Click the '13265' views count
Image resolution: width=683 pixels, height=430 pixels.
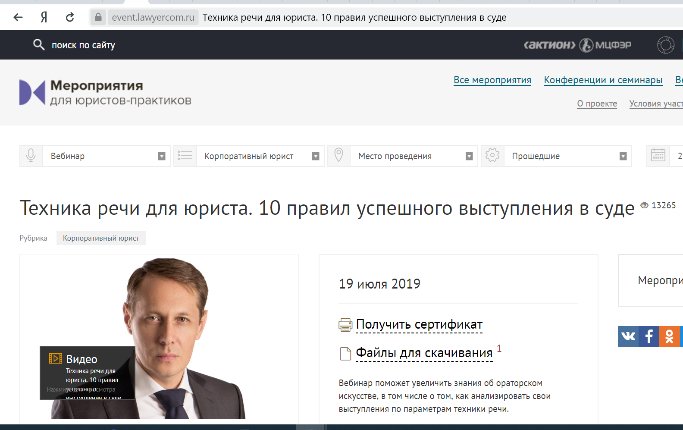point(664,205)
